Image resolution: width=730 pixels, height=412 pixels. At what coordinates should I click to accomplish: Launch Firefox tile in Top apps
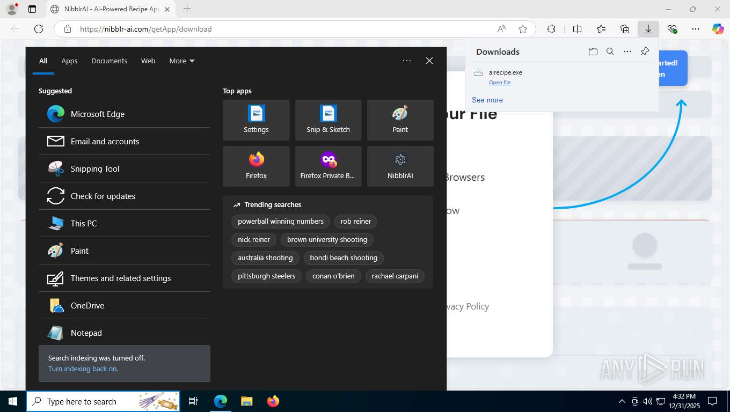[x=256, y=166]
